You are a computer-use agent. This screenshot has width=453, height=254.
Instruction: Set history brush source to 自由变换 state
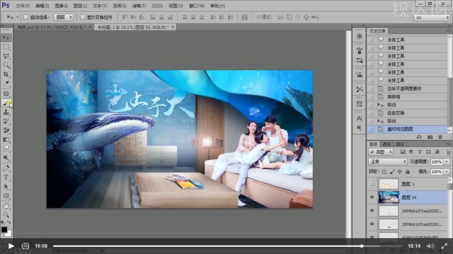pos(371,113)
